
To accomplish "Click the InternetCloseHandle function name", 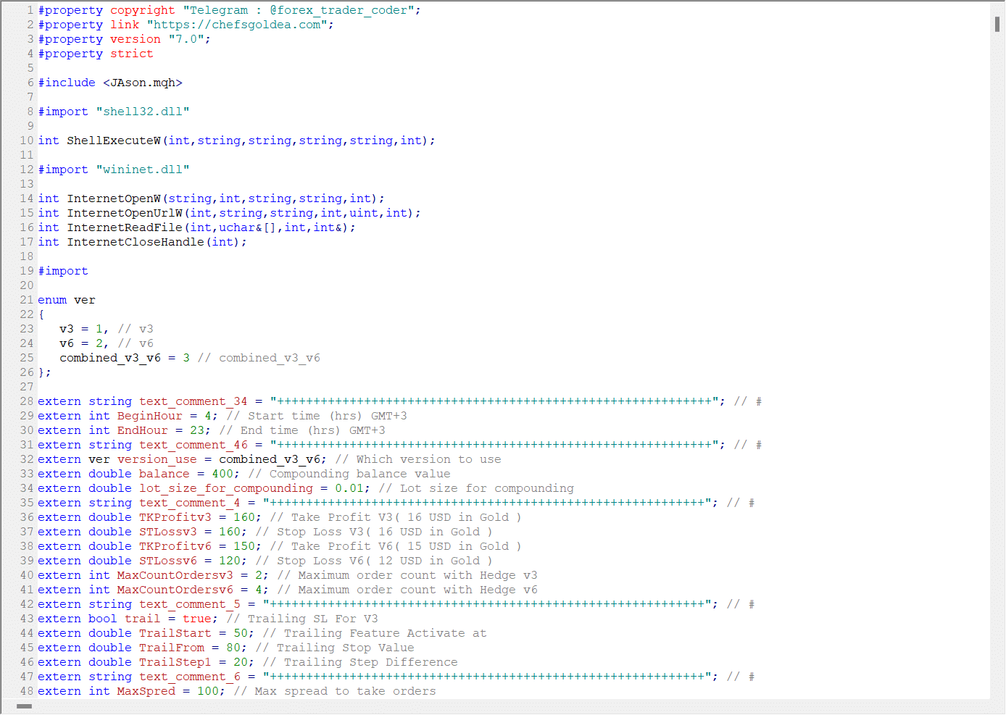I will (x=136, y=242).
